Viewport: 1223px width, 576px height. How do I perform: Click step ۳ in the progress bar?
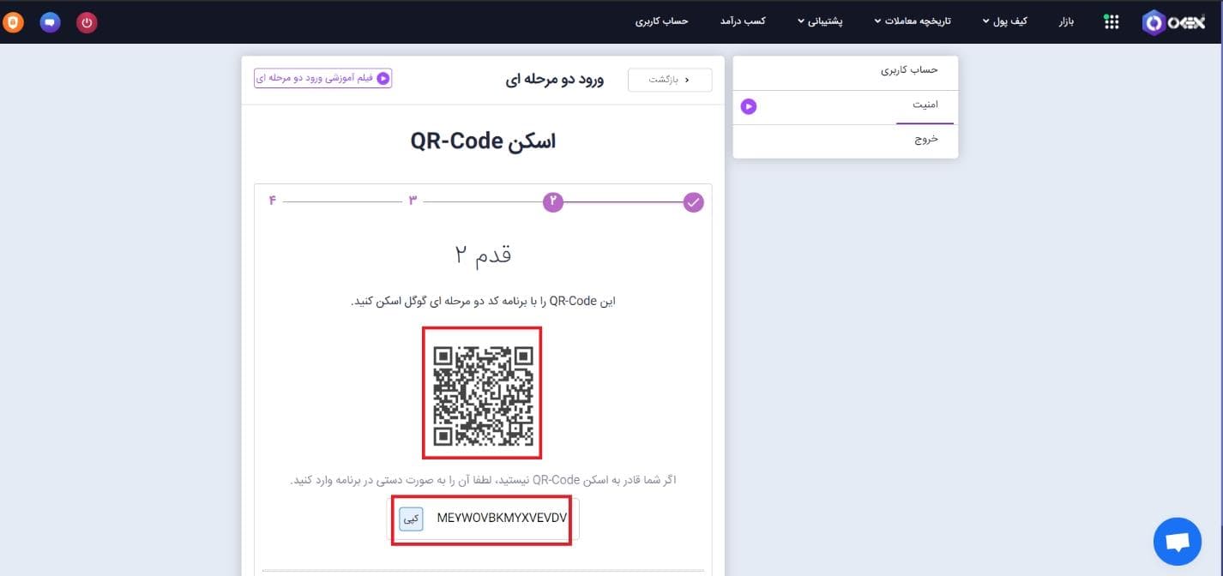click(412, 202)
